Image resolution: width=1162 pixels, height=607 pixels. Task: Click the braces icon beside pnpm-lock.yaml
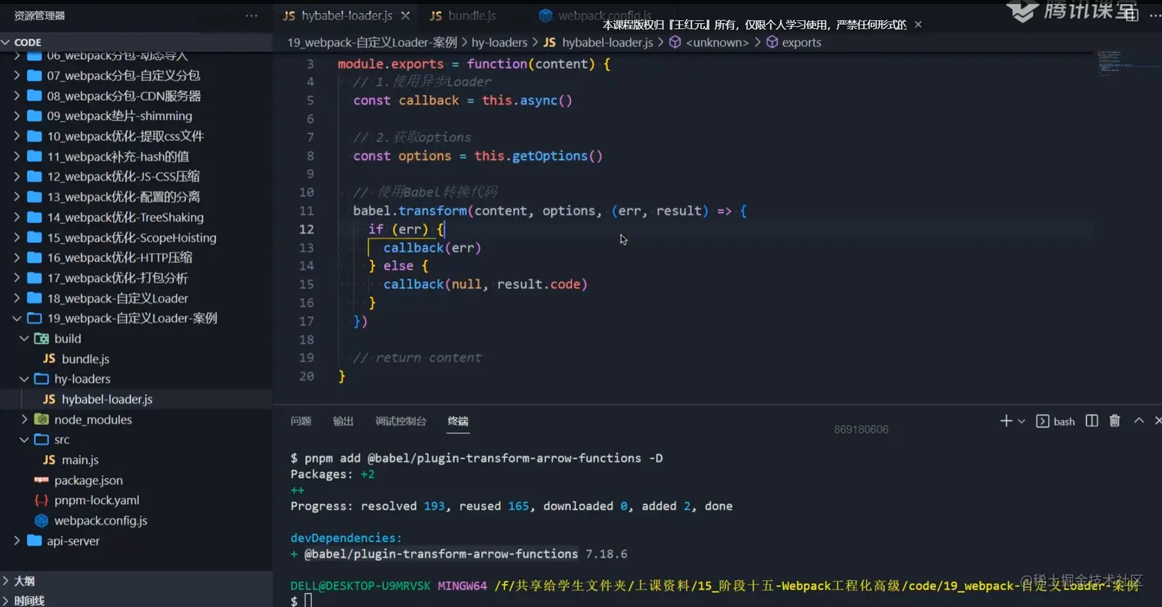(41, 500)
